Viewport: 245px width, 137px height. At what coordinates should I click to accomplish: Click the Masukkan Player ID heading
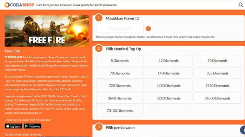click(x=122, y=18)
